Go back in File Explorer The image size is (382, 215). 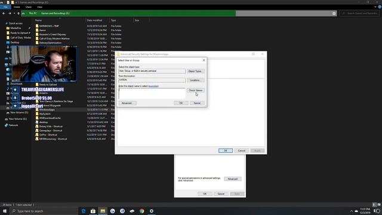(x=4, y=13)
